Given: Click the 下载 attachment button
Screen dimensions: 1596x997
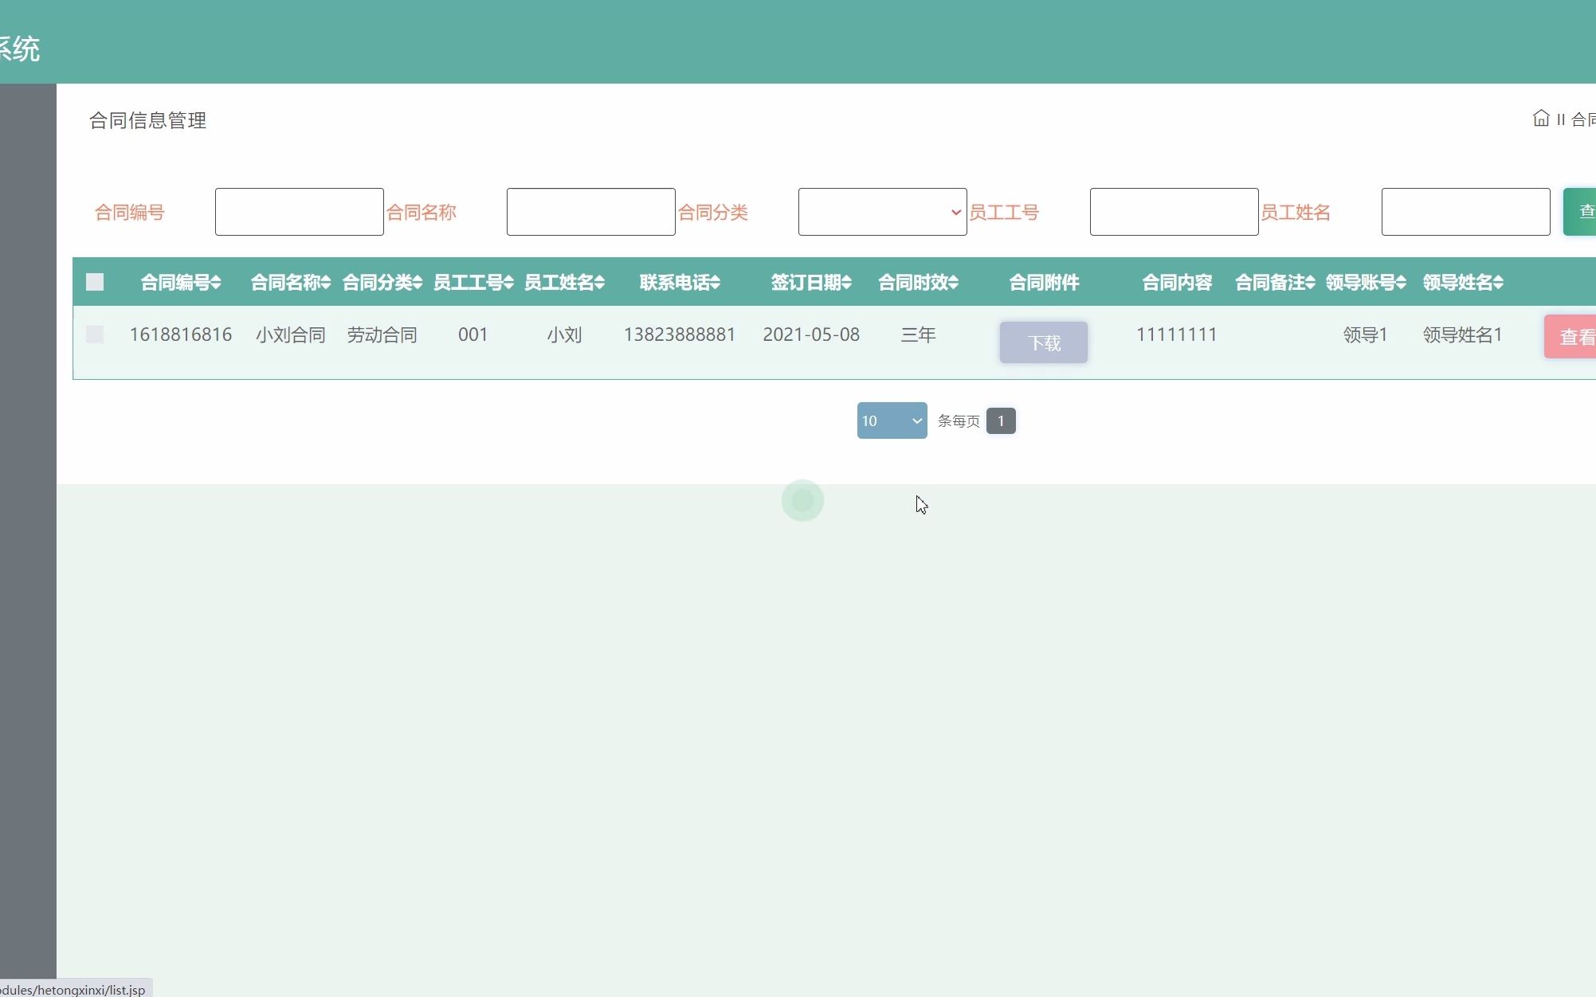Looking at the screenshot, I should point(1044,342).
